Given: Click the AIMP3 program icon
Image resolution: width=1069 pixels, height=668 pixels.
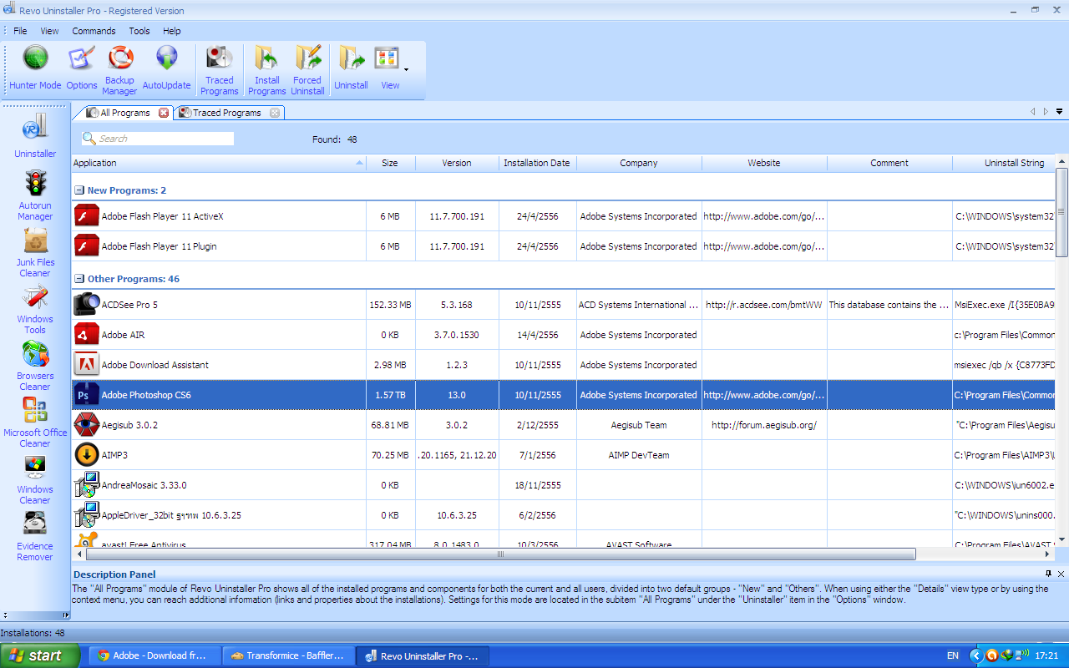Looking at the screenshot, I should click(x=87, y=455).
